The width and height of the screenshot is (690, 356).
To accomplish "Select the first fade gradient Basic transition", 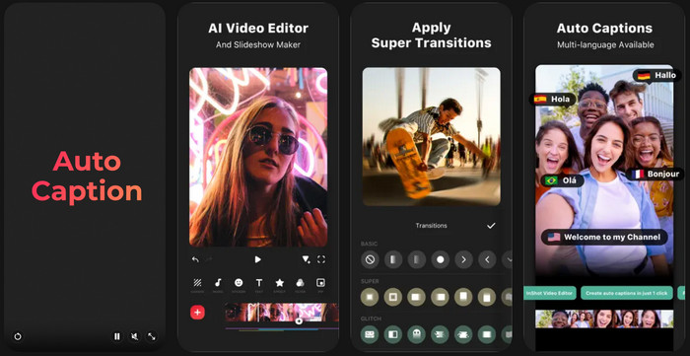I will click(x=393, y=259).
